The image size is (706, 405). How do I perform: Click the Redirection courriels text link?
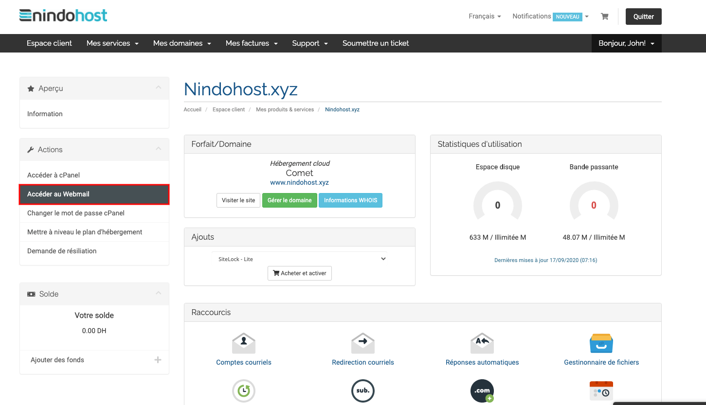pyautogui.click(x=363, y=362)
